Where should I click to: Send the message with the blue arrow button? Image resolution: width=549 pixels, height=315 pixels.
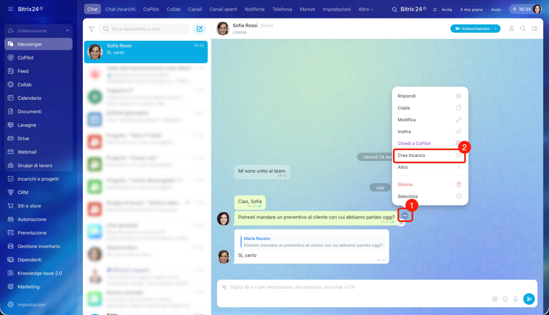529,299
